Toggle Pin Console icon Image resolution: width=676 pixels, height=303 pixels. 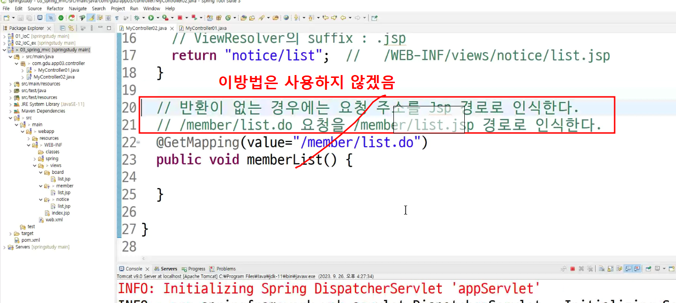click(x=648, y=269)
